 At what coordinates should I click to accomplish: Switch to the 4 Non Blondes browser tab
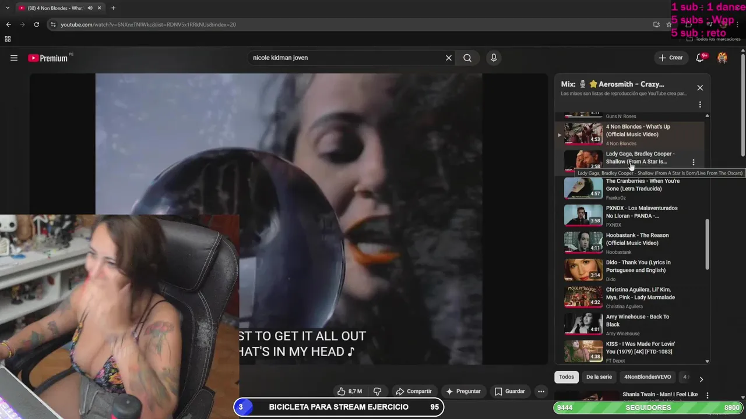(55, 8)
